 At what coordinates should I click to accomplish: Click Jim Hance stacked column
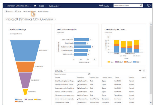pyautogui.click(x=136, y=46)
